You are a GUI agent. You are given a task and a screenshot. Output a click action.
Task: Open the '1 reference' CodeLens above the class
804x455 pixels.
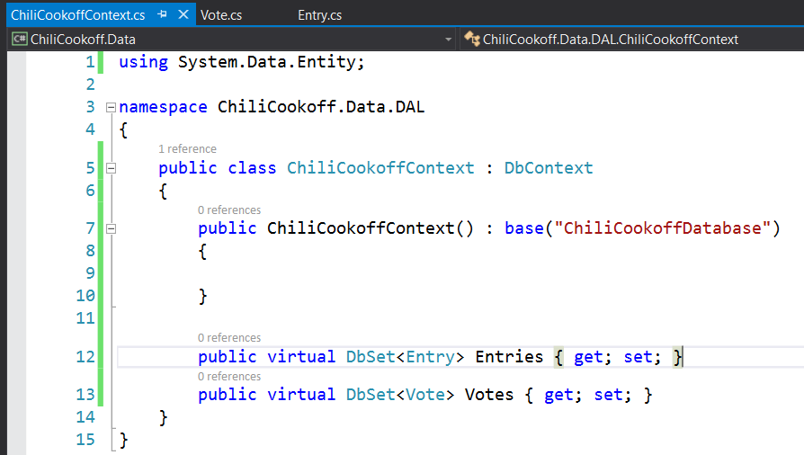pyautogui.click(x=187, y=149)
